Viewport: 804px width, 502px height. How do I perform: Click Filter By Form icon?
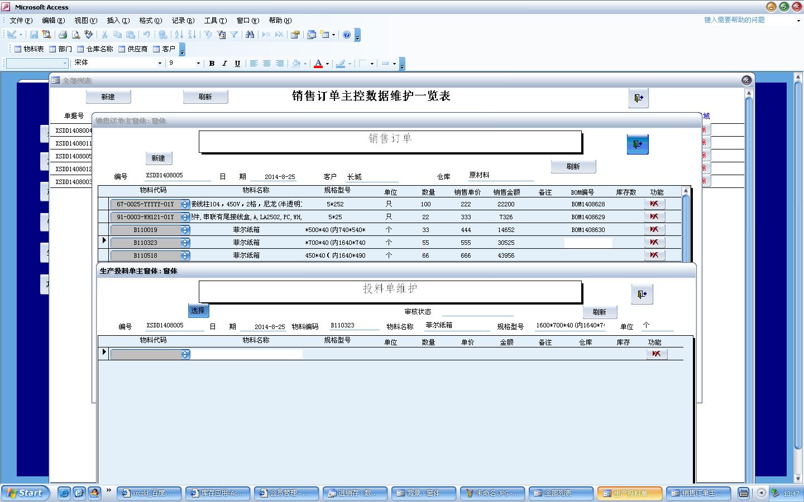221,35
